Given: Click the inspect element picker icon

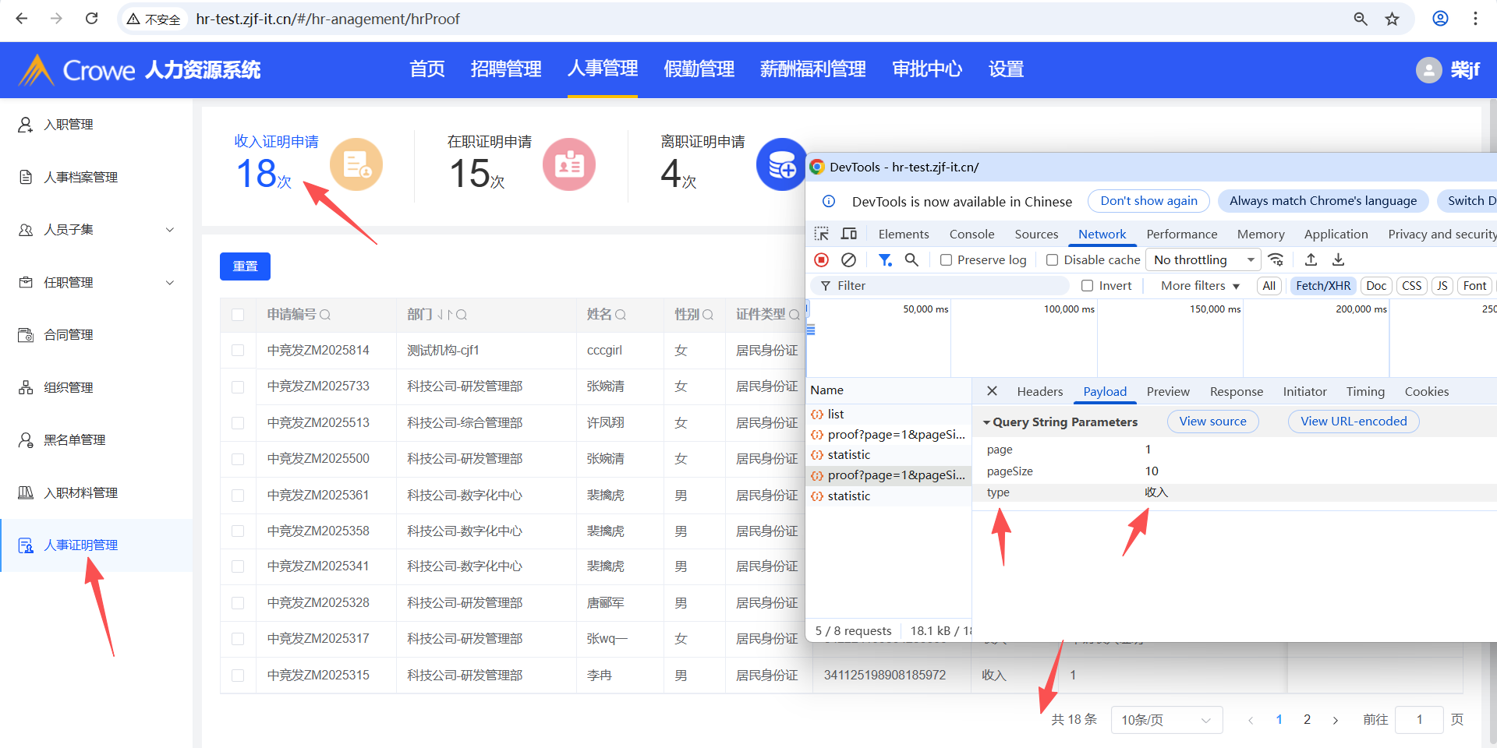Looking at the screenshot, I should tap(822, 234).
